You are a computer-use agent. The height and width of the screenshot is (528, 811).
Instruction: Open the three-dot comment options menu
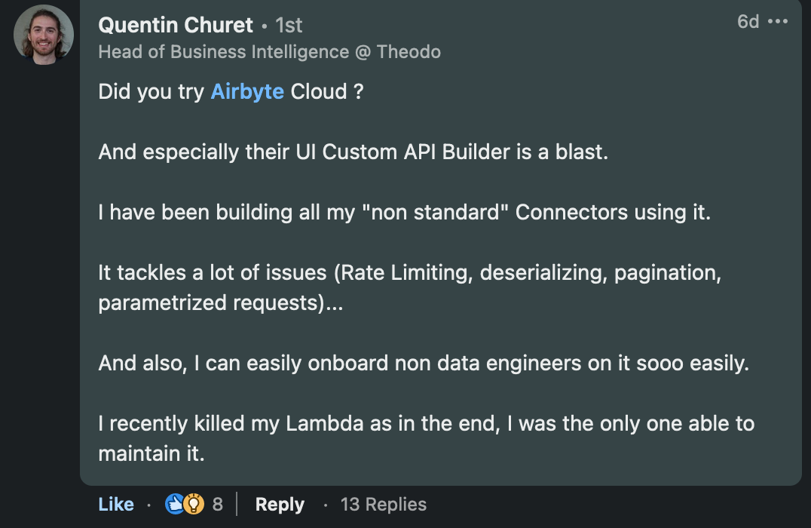pyautogui.click(x=777, y=21)
